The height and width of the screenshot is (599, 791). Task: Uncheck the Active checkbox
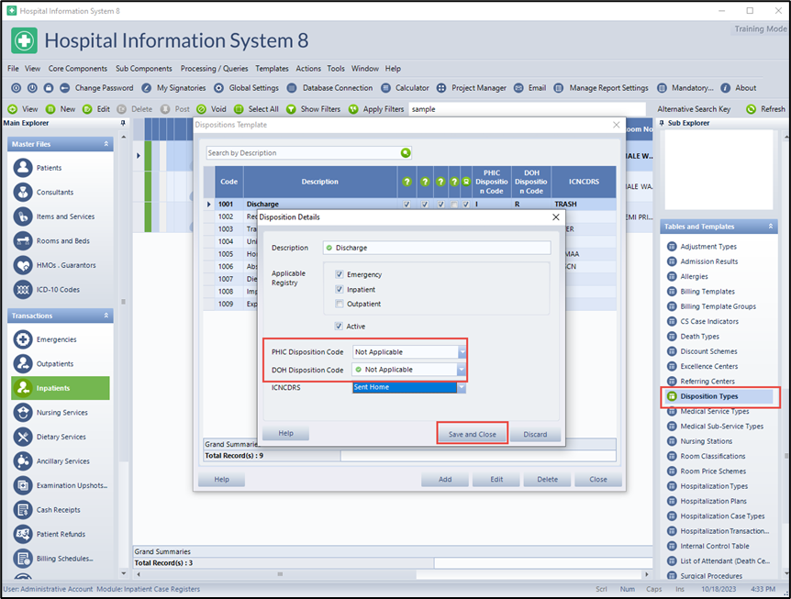point(340,326)
